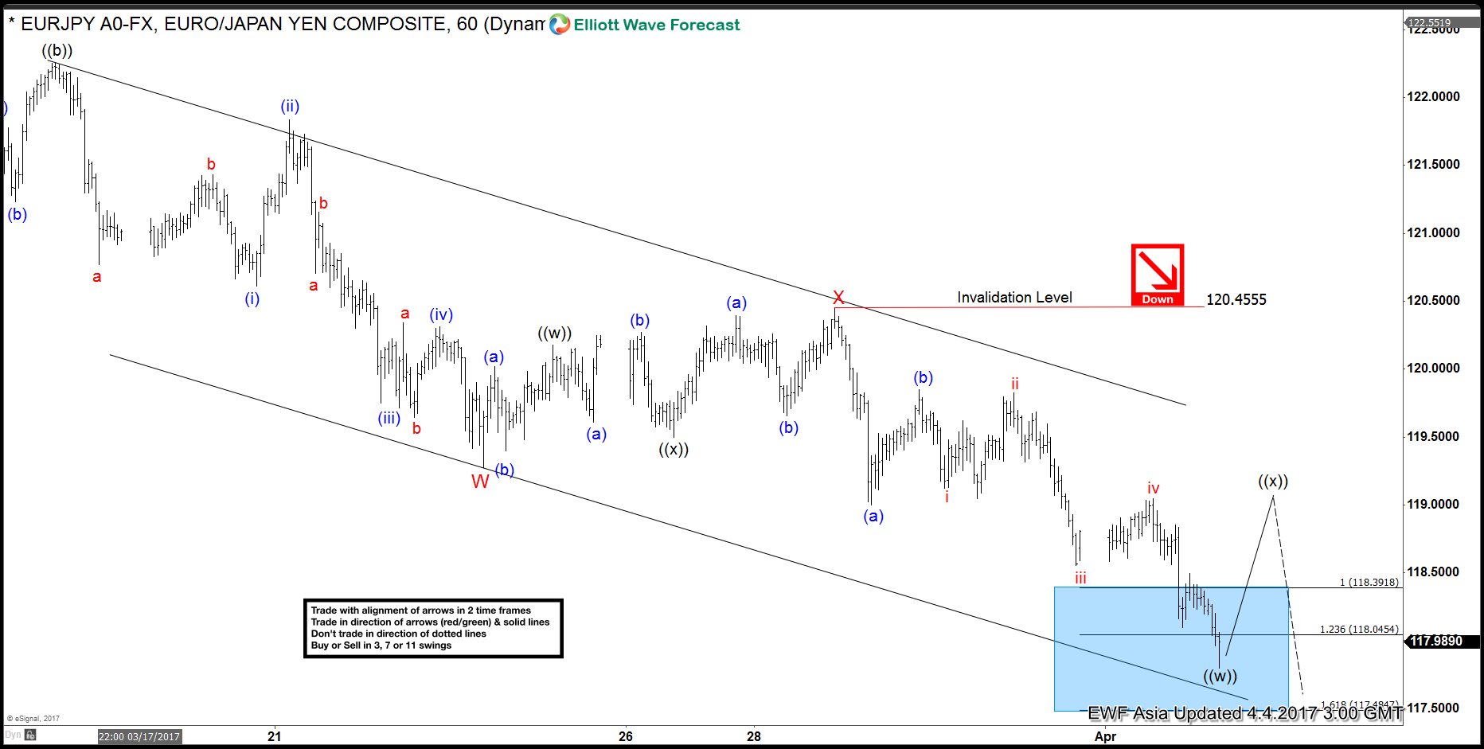Viewport: 1484px width, 749px height.
Task: Select the W wave marker annotation
Action: click(x=480, y=481)
